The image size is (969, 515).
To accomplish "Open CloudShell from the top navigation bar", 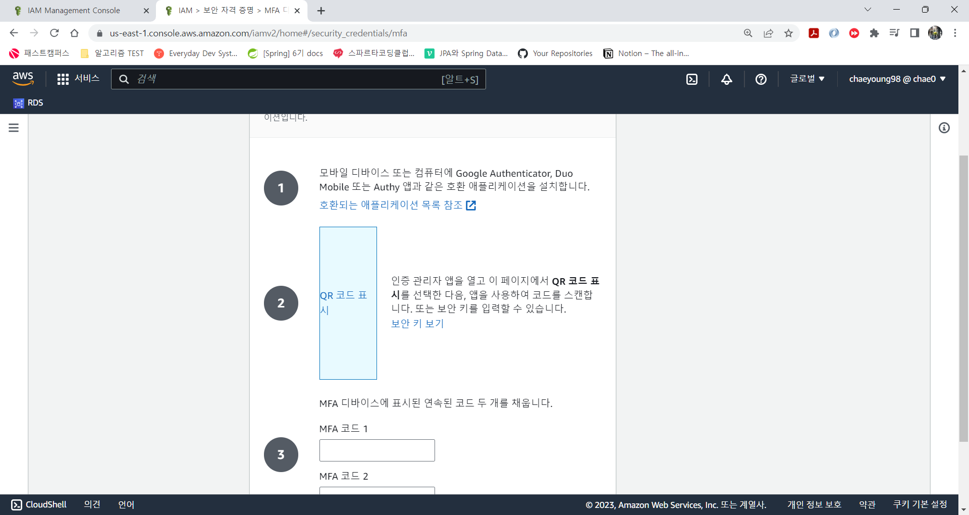I will pyautogui.click(x=692, y=79).
